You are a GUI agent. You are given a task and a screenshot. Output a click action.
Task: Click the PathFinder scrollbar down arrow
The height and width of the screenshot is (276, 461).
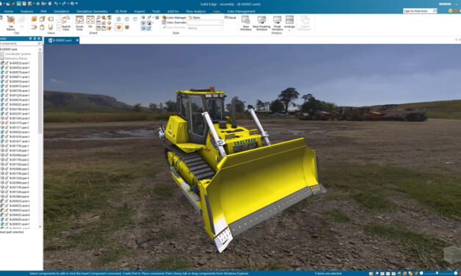[40, 227]
